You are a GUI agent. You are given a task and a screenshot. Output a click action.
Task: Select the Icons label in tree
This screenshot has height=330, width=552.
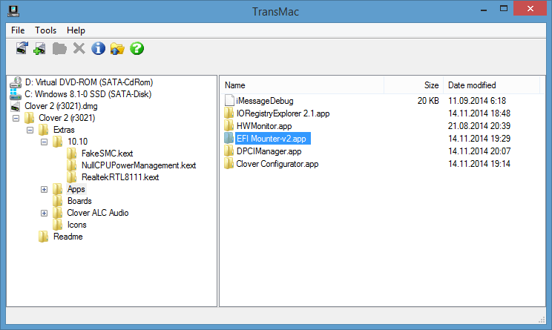tap(76, 225)
